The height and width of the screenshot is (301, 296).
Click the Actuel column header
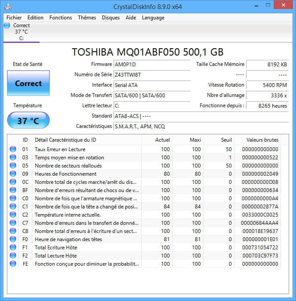[157, 140]
